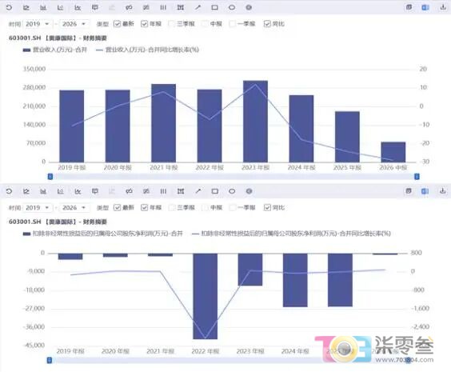The height and width of the screenshot is (372, 451).
Task: Click the arrow draw tool in bottom toolbar
Action: click(x=198, y=191)
